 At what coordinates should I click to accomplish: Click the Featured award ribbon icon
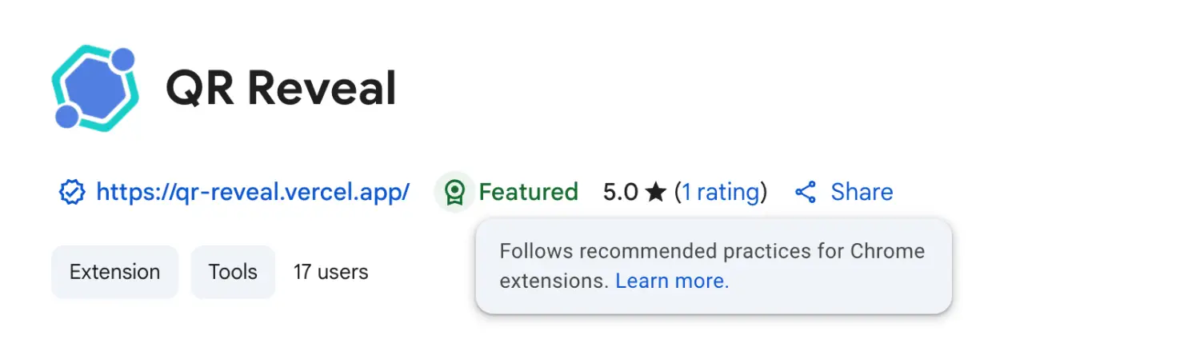[454, 192]
